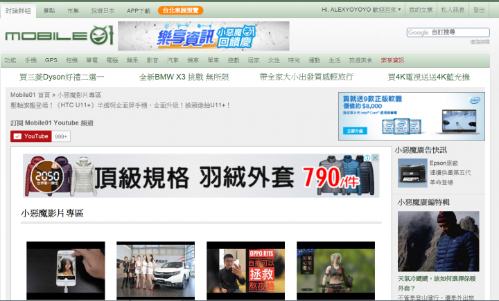Screen dimensions: 499x301
Task: Click the Google custom search field
Action: coord(448,32)
